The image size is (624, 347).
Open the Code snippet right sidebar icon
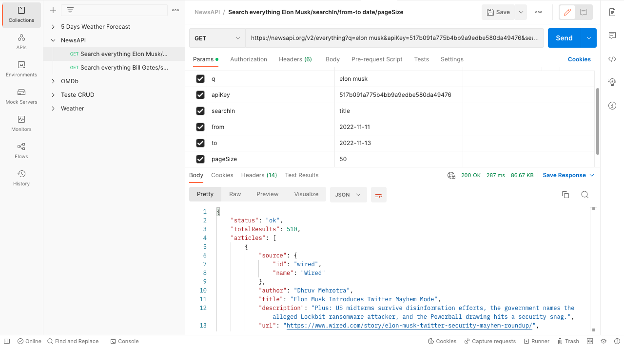coord(612,59)
